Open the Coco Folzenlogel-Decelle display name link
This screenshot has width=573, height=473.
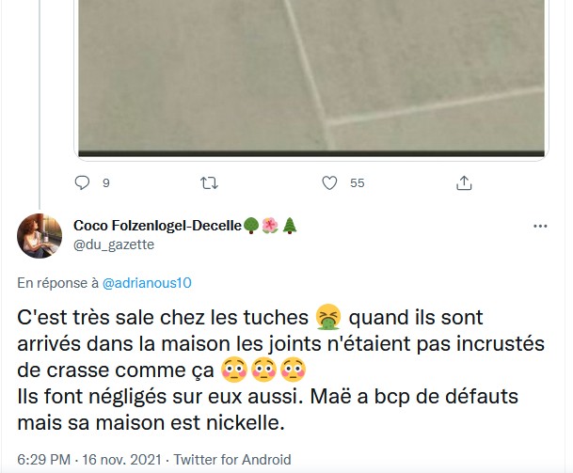click(156, 226)
